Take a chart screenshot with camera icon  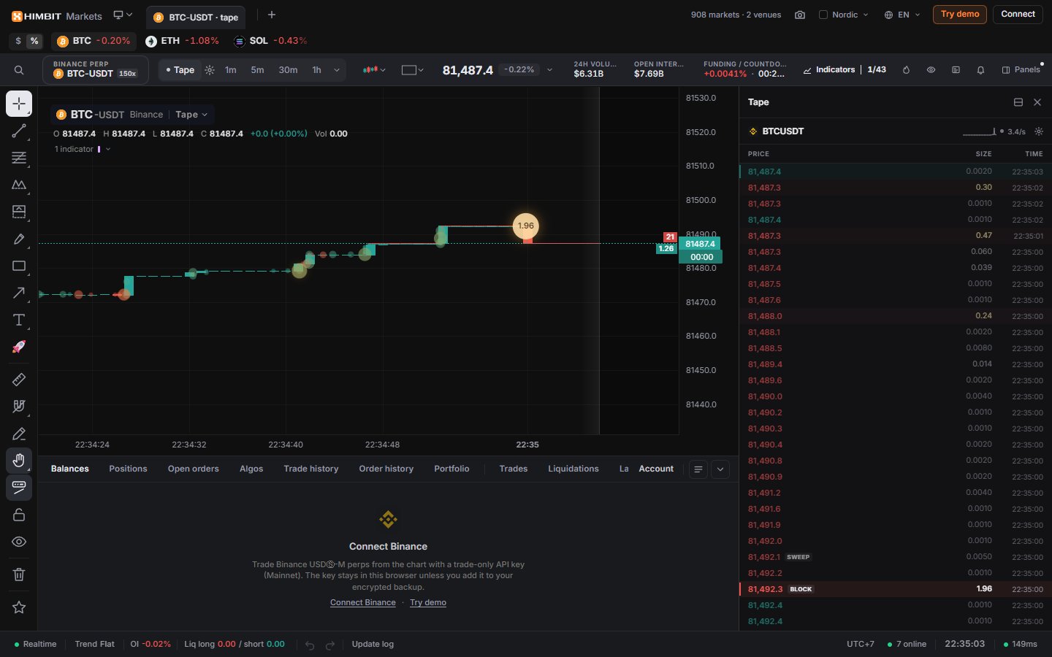point(800,15)
